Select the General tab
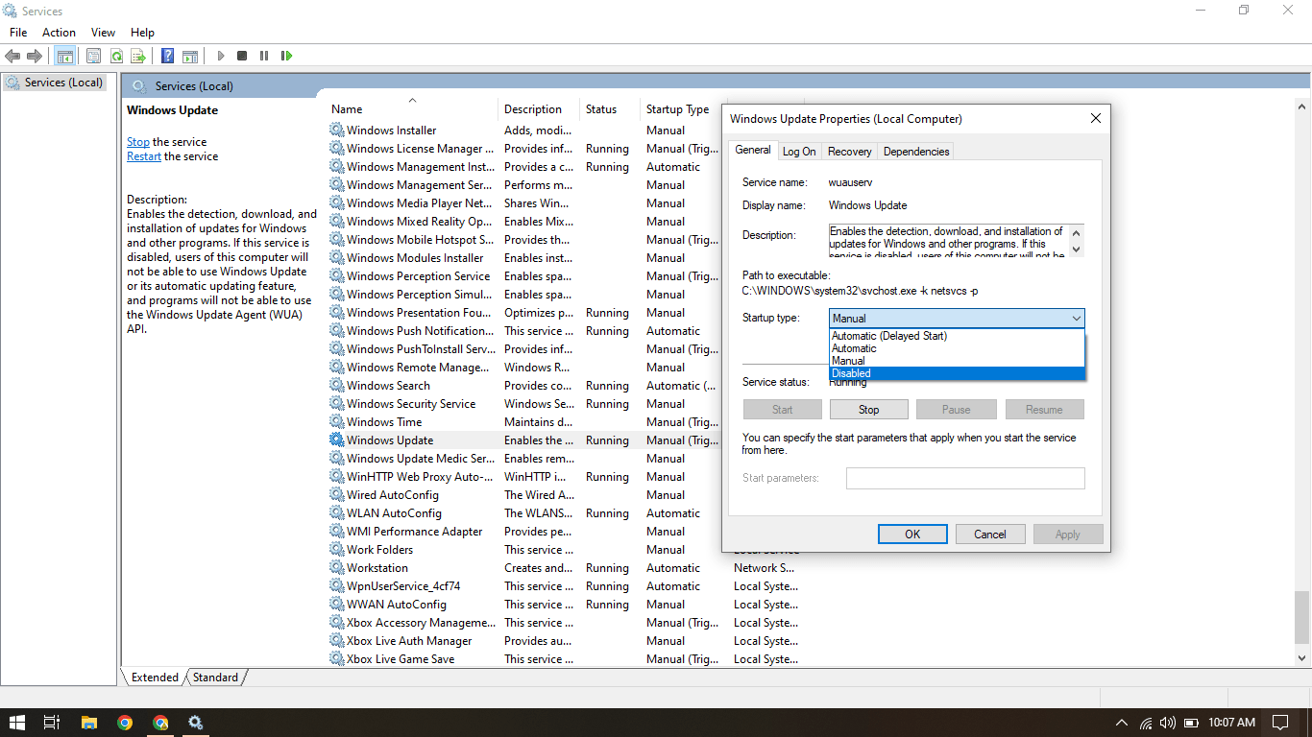The height and width of the screenshot is (737, 1312). pyautogui.click(x=753, y=150)
